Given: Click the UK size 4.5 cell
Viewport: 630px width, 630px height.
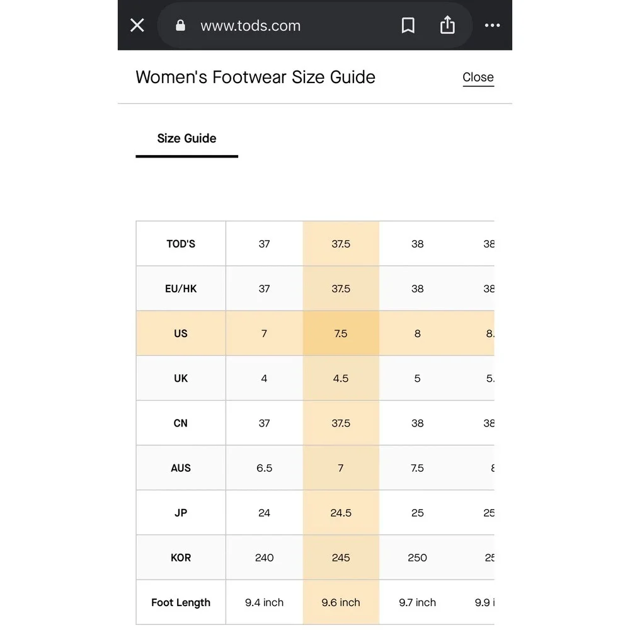Looking at the screenshot, I should pyautogui.click(x=341, y=378).
